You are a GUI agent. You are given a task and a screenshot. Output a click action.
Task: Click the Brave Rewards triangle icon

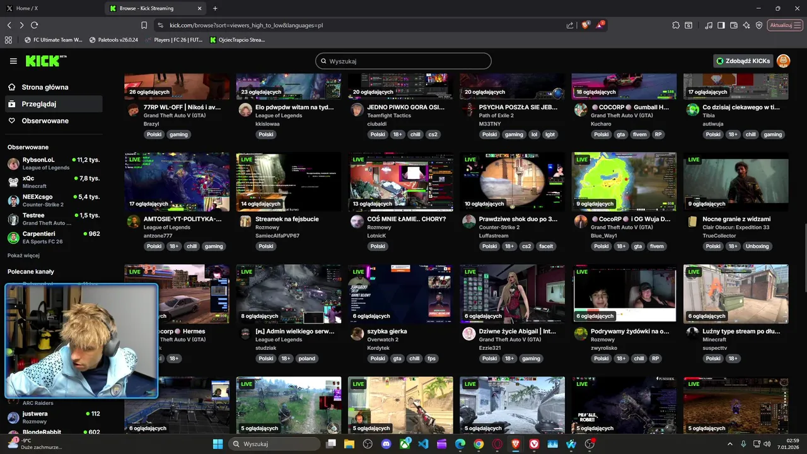click(600, 25)
